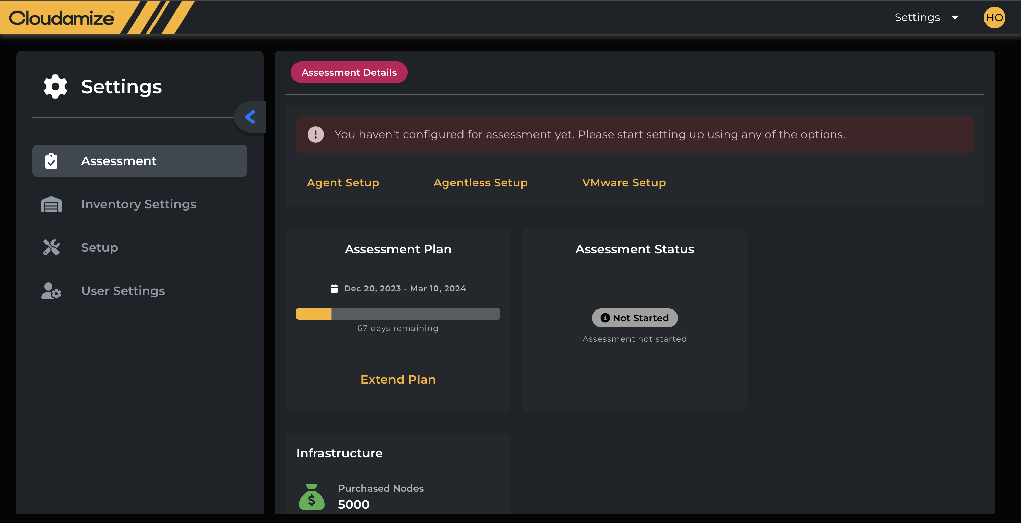Screen dimensions: 1021x523
Task: Click 'Assessment not started' text
Action: (635, 339)
